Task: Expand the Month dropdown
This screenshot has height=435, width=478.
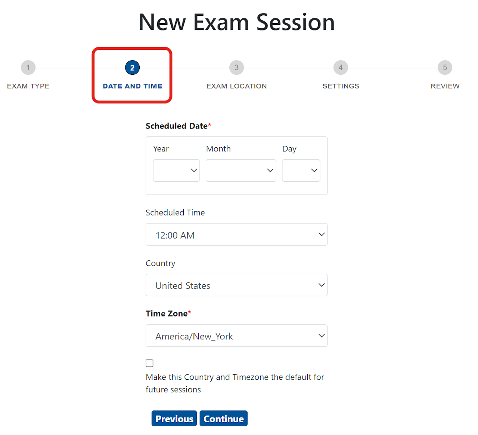Action: (241, 170)
